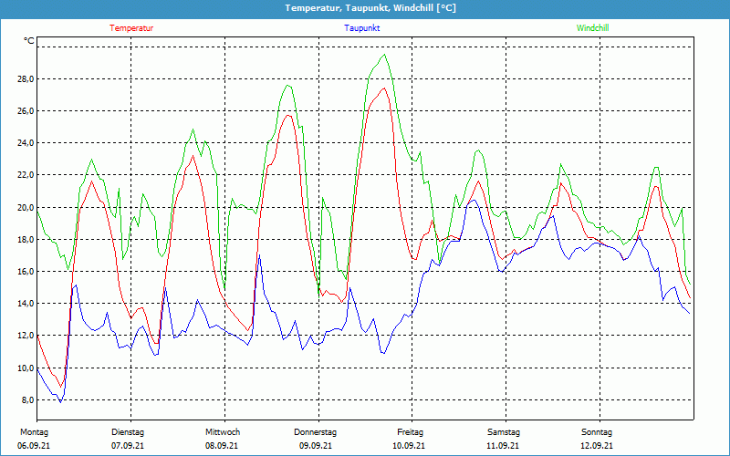The height and width of the screenshot is (456, 730).
Task: Click the red Temperatur legend label
Action: coord(131,28)
